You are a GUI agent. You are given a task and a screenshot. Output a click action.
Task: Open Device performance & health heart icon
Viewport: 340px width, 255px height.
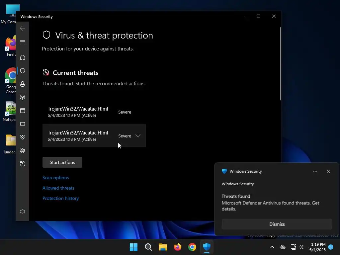pos(23,137)
